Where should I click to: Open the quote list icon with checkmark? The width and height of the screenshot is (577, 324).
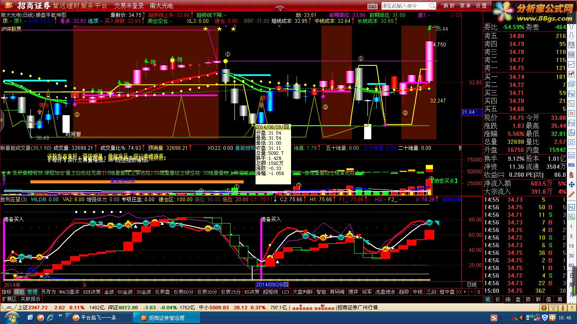coord(572,45)
